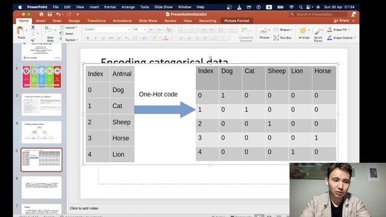Screen dimensions: 386x217
Task: Select slide 3 thumbnail
Action: click(x=42, y=104)
